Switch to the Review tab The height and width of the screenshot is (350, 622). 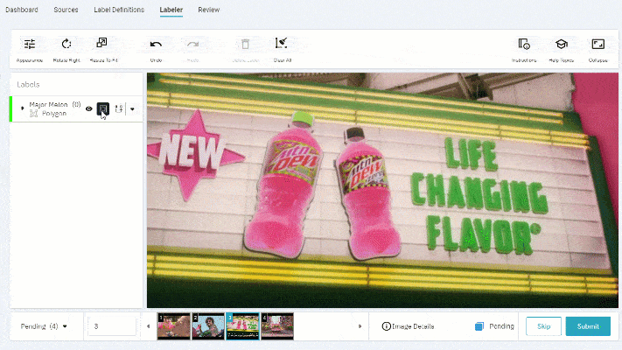pos(208,10)
